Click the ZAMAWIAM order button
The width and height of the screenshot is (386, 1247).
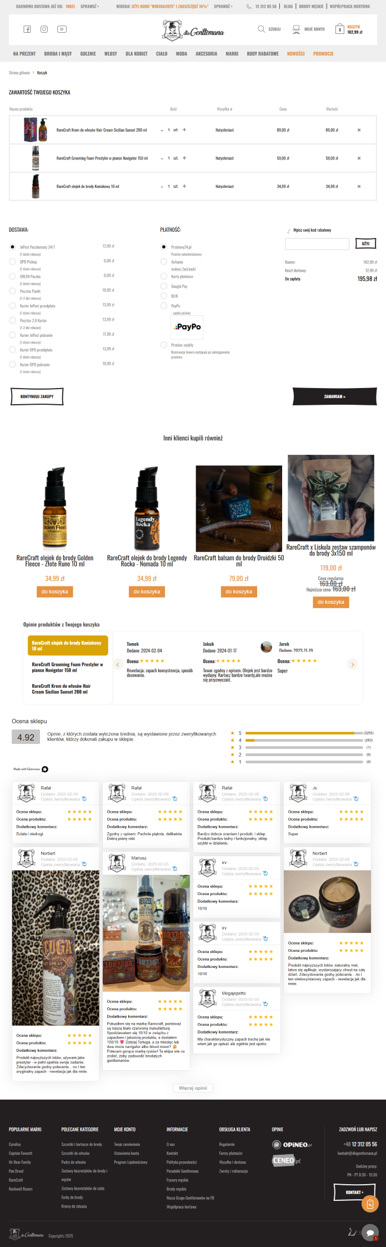335,396
